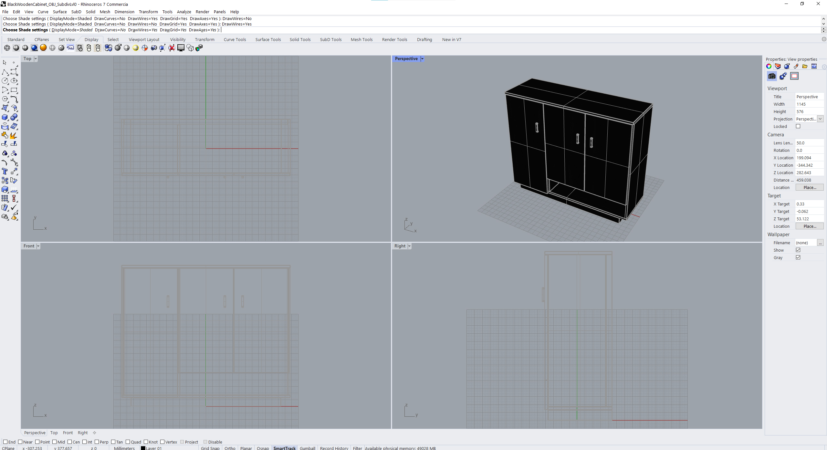Image resolution: width=827 pixels, height=450 pixels.
Task: Uncheck the wallpaper Gray checkbox
Action: tap(798, 257)
